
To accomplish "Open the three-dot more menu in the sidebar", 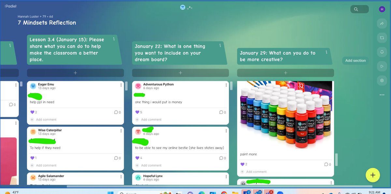I will 382,95.
